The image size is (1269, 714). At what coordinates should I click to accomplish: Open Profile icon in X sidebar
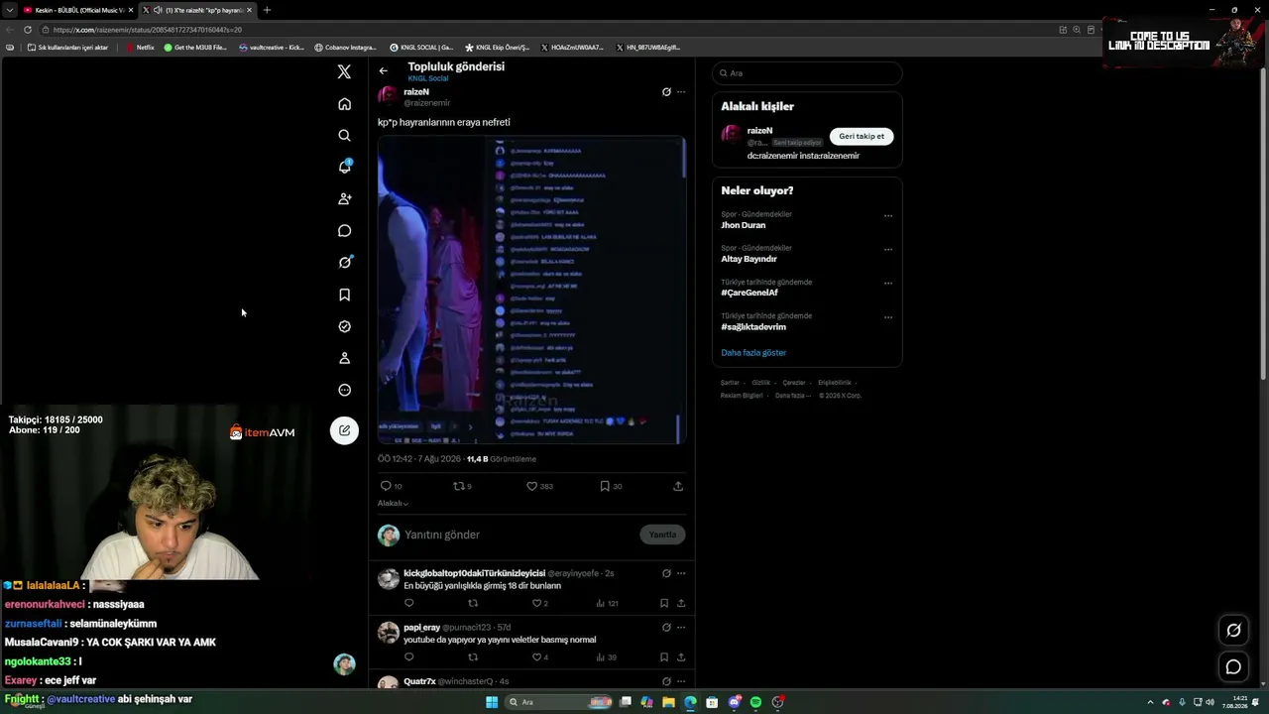[x=344, y=358]
